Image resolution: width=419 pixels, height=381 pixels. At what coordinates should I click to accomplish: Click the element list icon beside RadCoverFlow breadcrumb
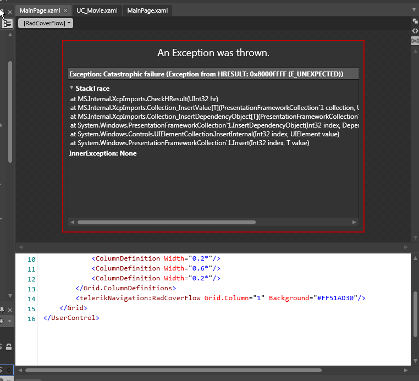coord(7,24)
